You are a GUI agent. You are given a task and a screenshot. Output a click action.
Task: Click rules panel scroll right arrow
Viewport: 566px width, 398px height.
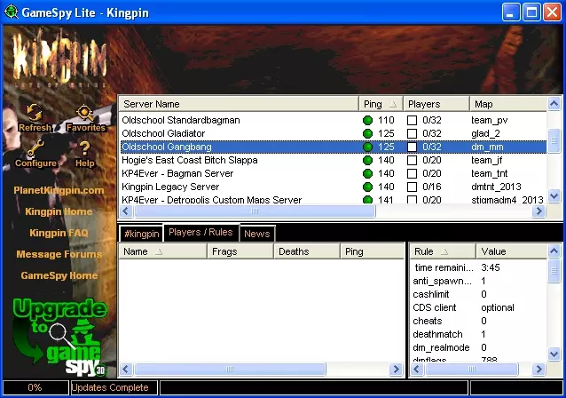point(538,369)
